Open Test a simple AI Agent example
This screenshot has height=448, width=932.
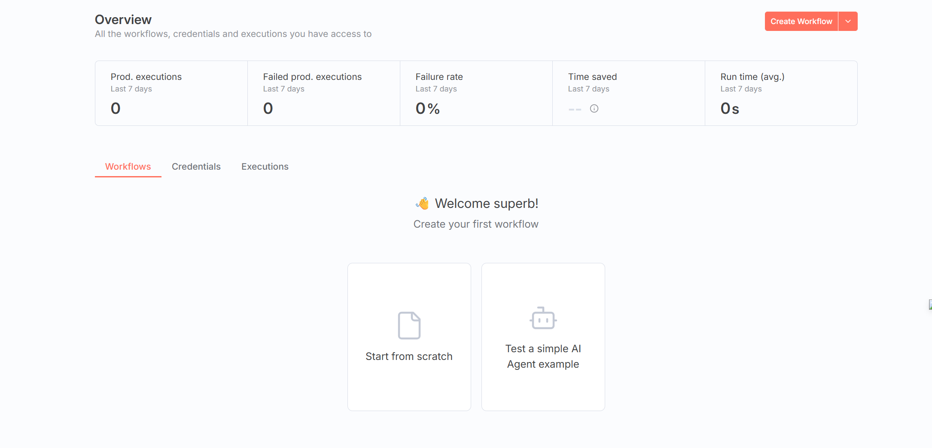(x=543, y=337)
